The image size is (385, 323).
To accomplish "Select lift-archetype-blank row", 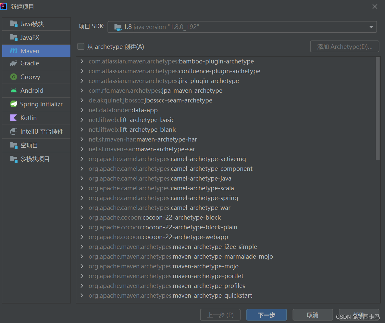I will (226, 130).
